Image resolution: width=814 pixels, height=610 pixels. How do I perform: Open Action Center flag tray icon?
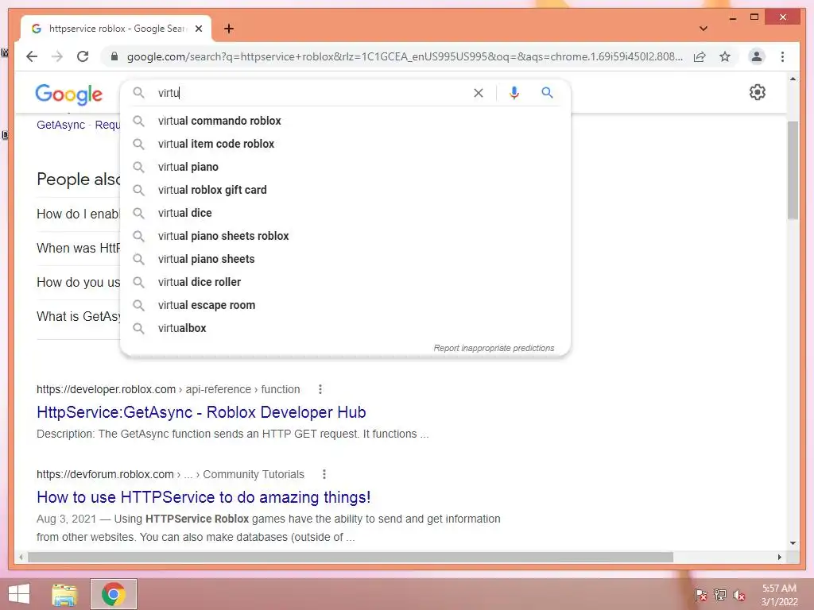pos(700,595)
